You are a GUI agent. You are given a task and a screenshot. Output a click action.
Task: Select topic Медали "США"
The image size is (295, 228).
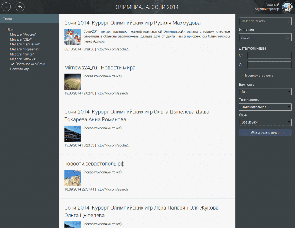coord(21,39)
